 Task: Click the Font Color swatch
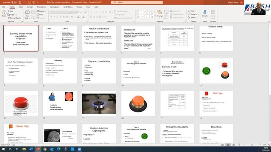pos(83,17)
